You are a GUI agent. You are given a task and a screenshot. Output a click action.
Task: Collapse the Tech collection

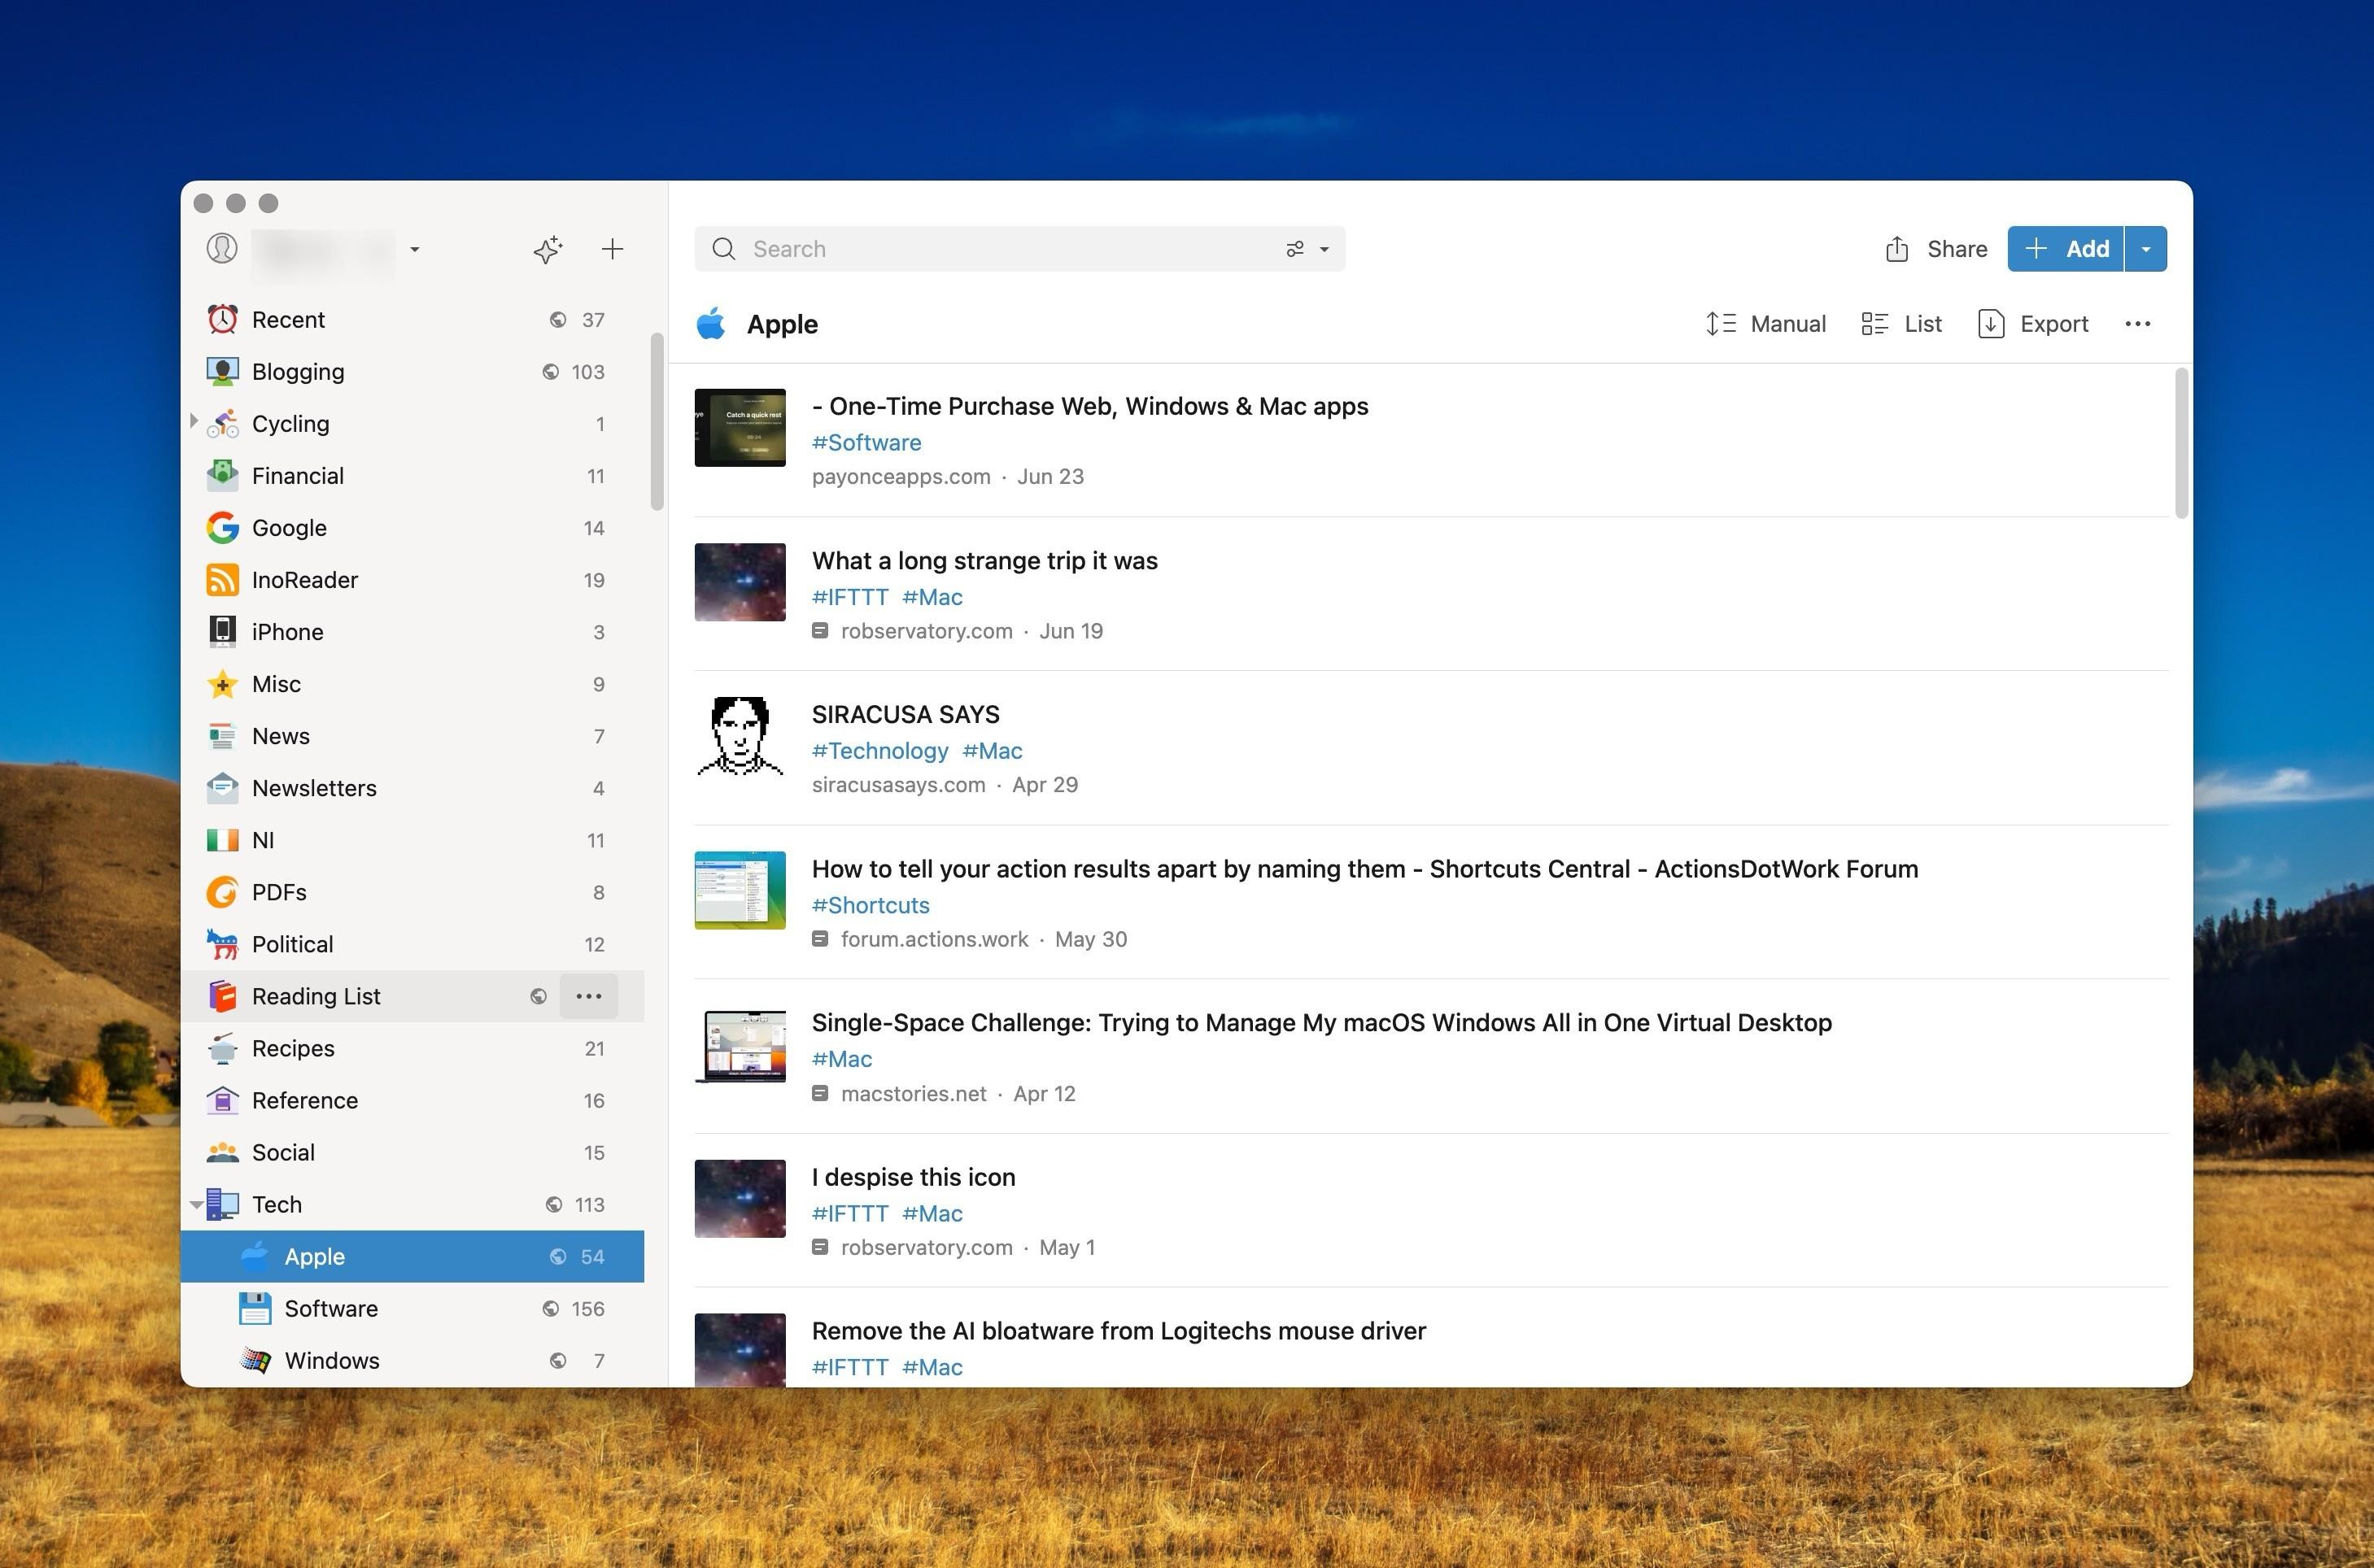pos(196,1204)
